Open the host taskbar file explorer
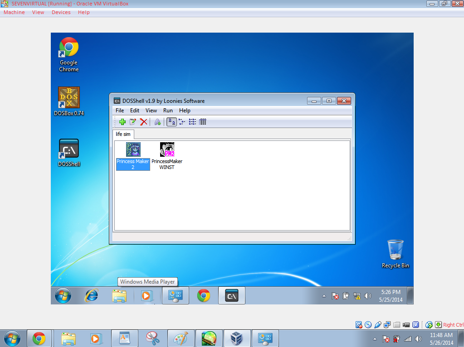 pyautogui.click(x=68, y=338)
